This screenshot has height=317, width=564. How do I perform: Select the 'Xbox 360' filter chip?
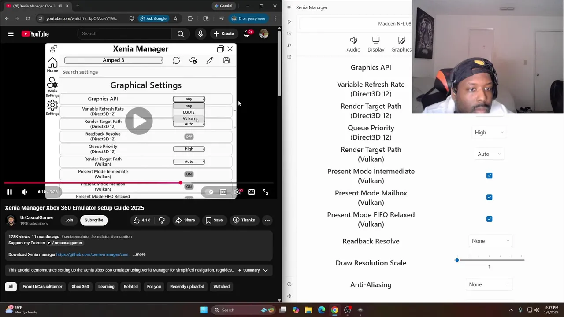click(80, 287)
